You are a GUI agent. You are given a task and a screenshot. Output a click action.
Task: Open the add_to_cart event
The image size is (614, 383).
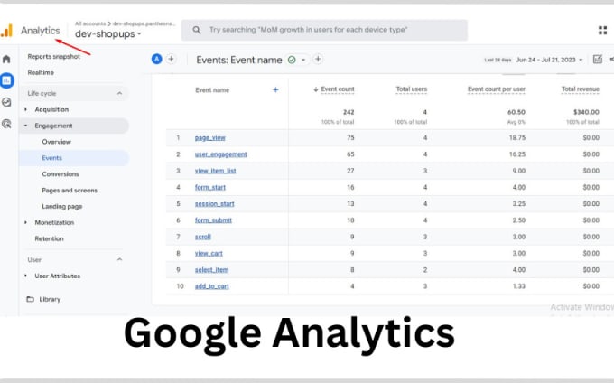click(x=212, y=286)
